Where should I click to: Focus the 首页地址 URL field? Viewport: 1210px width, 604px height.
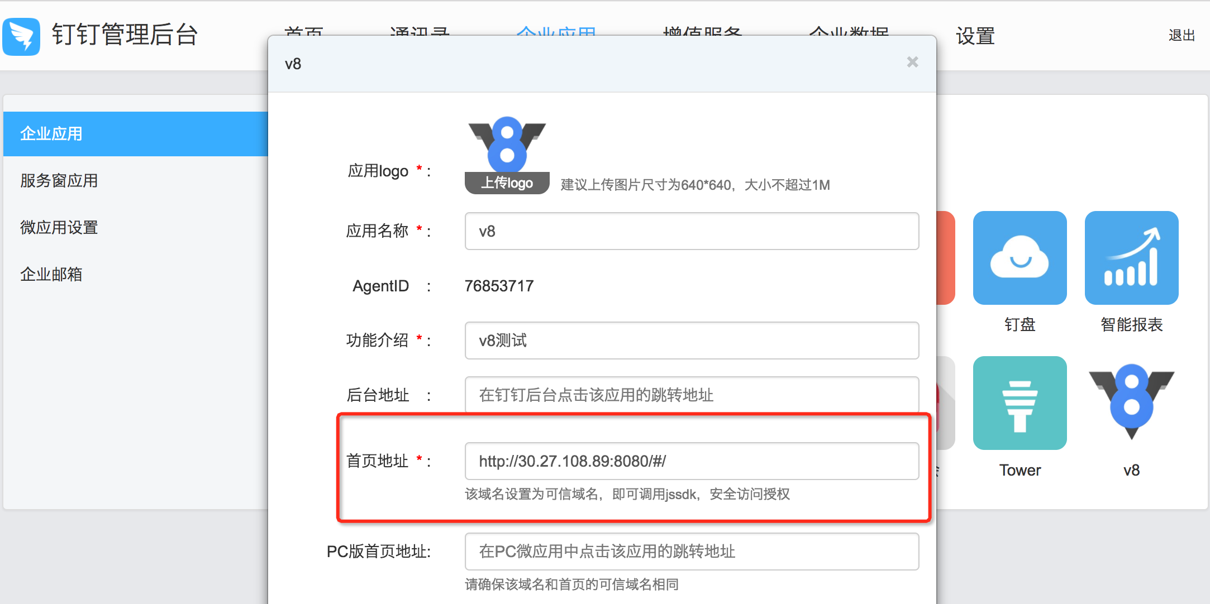692,461
